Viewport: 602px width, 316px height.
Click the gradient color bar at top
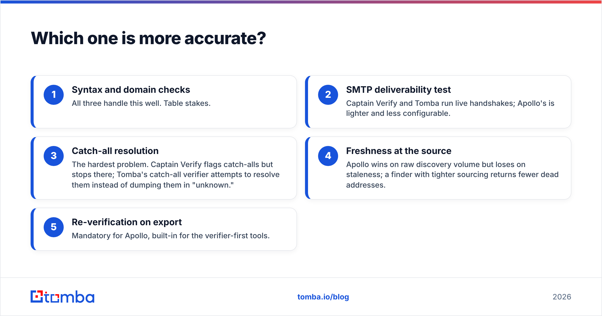point(301,2)
